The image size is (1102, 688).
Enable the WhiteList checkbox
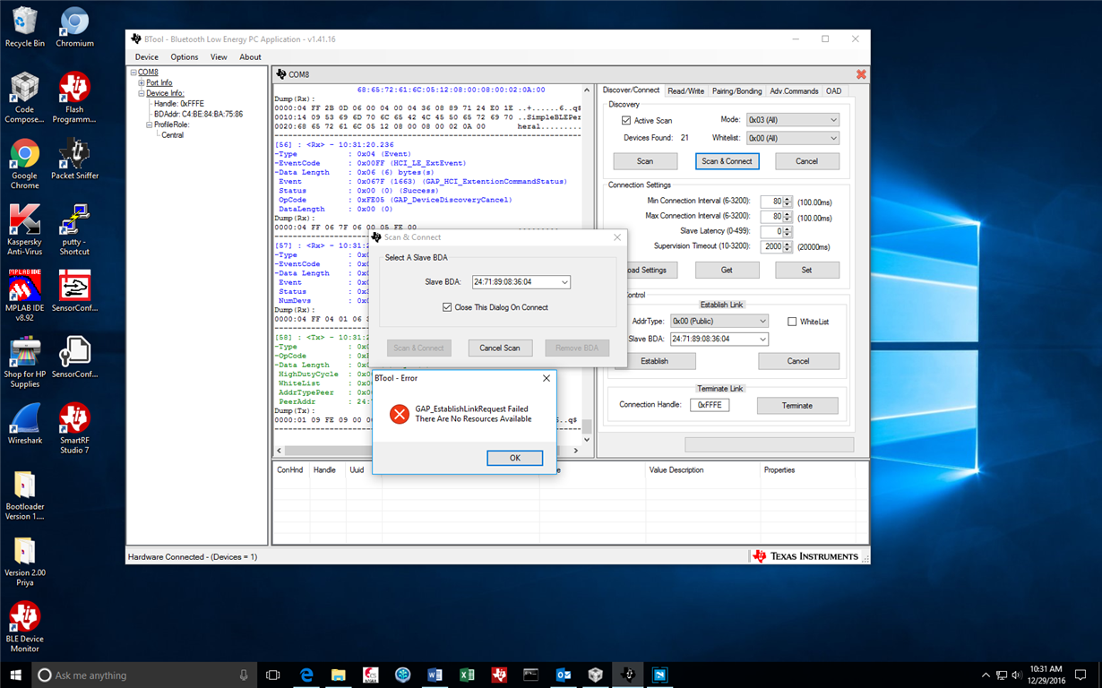(792, 322)
